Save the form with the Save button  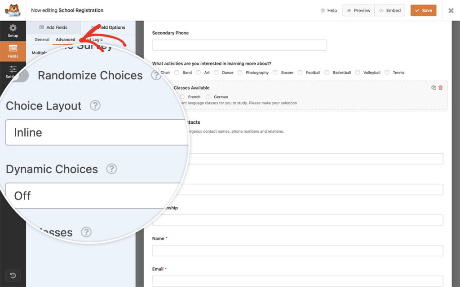coord(423,11)
